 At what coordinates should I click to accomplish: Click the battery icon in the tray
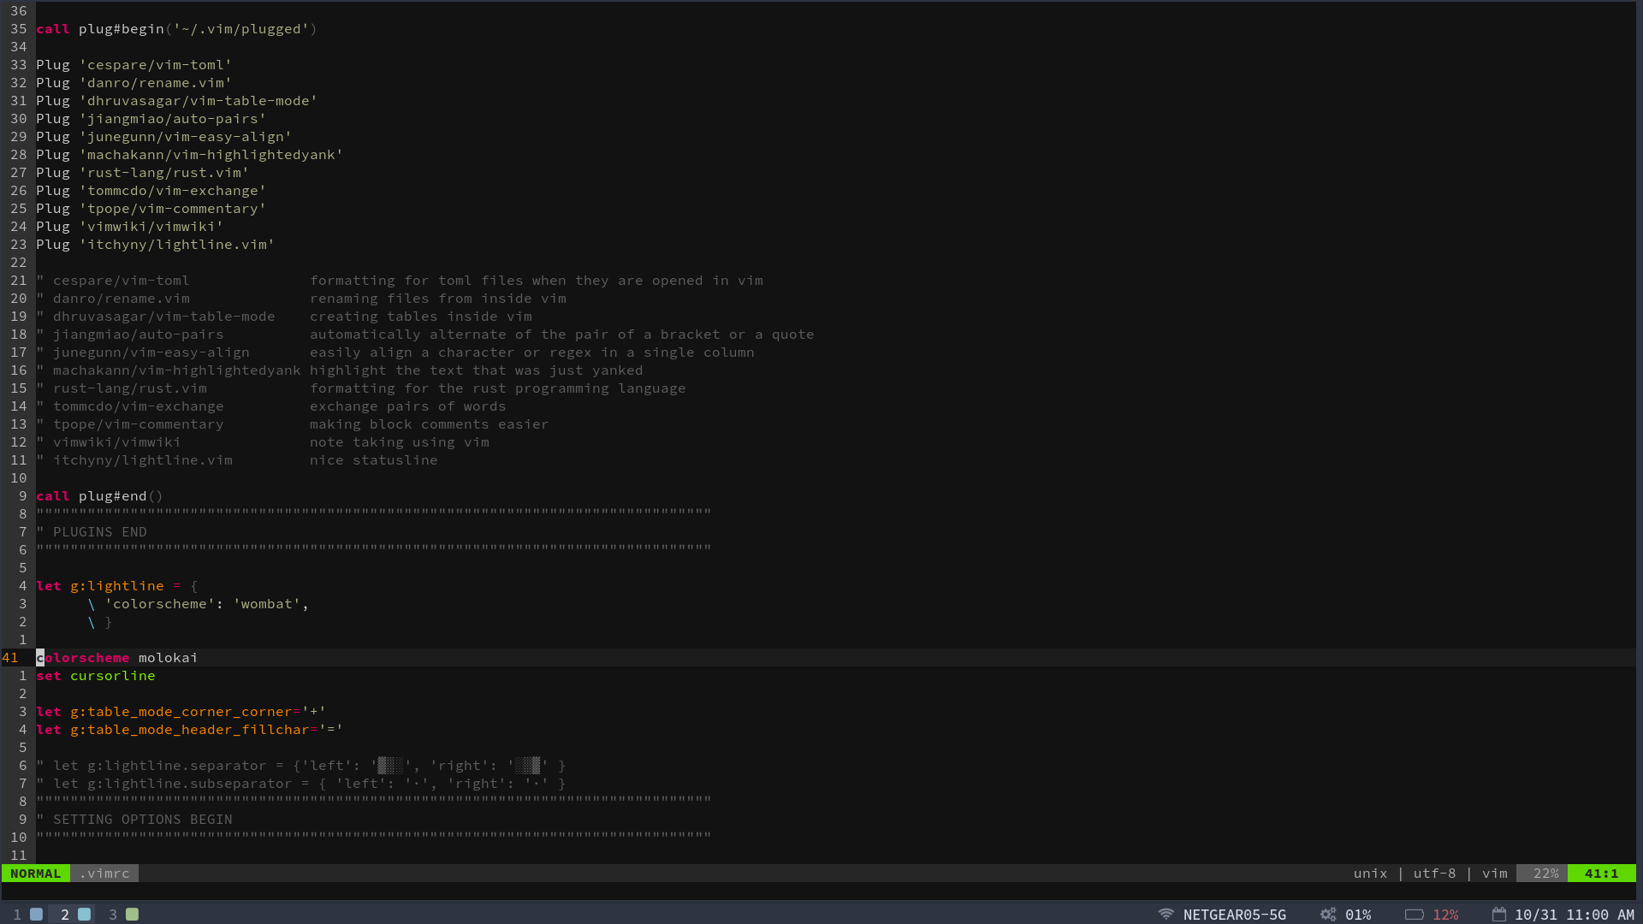pos(1414,914)
